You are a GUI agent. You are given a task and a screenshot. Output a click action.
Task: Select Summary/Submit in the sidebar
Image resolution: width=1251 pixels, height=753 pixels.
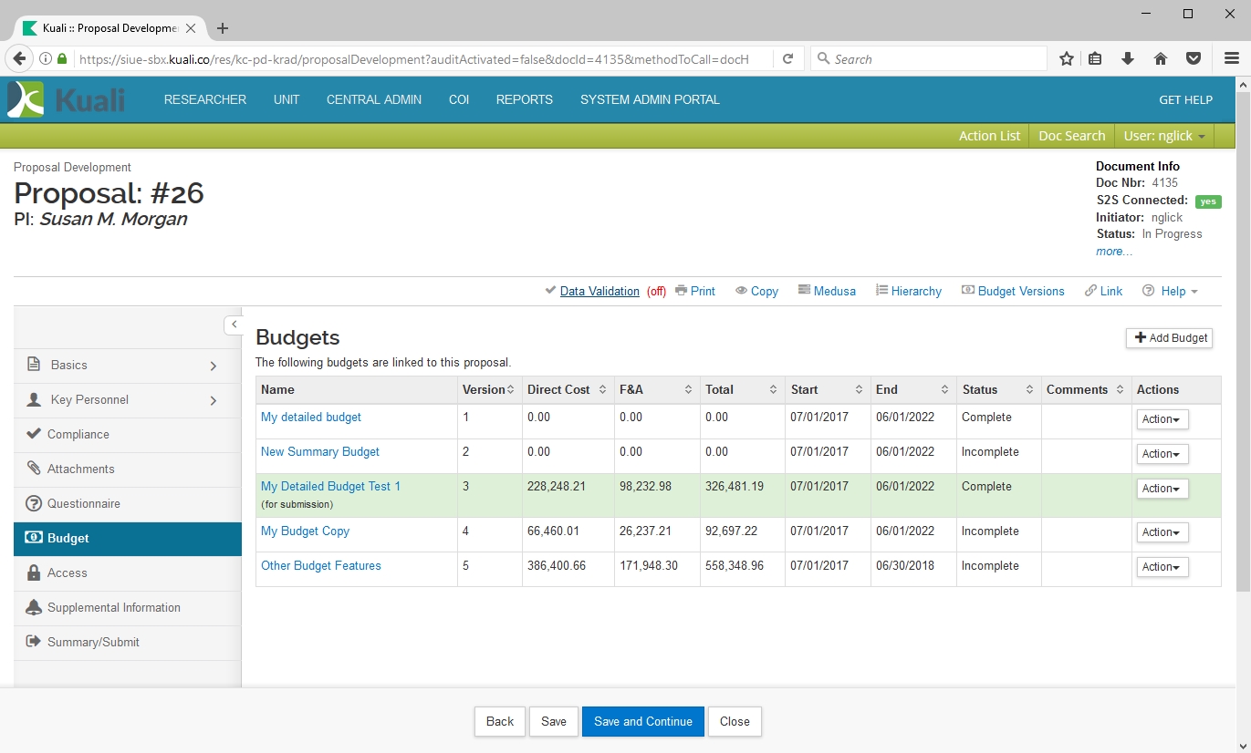coord(93,643)
